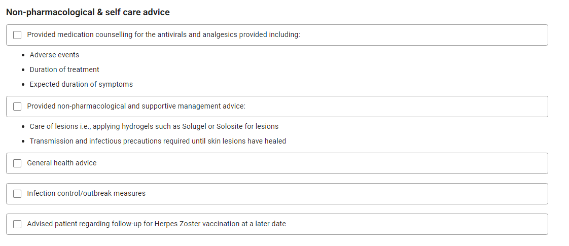The height and width of the screenshot is (246, 569).
Task: Check the Herpes Zoster vaccination follow-up checkbox
Action: point(17,224)
